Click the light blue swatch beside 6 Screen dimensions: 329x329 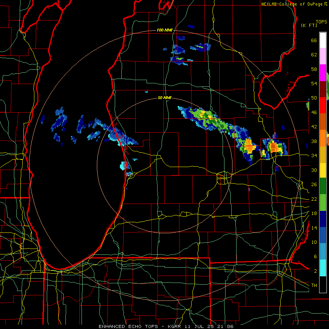click(x=323, y=252)
